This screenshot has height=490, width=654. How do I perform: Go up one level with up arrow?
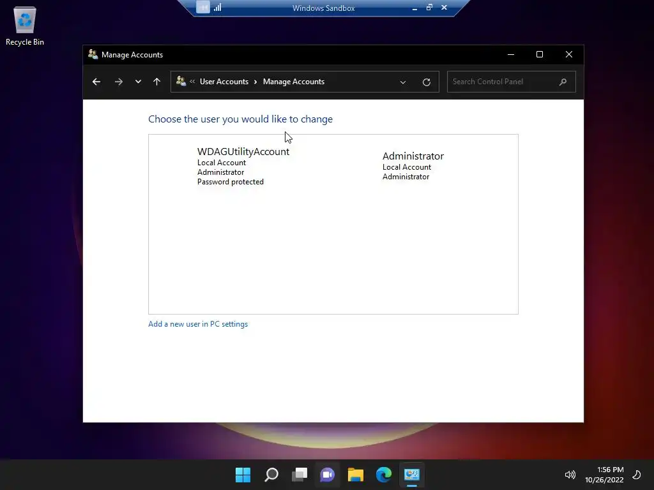[x=157, y=82]
